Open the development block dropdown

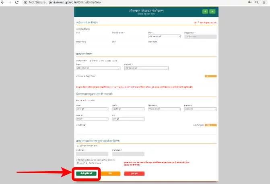pos(164,109)
